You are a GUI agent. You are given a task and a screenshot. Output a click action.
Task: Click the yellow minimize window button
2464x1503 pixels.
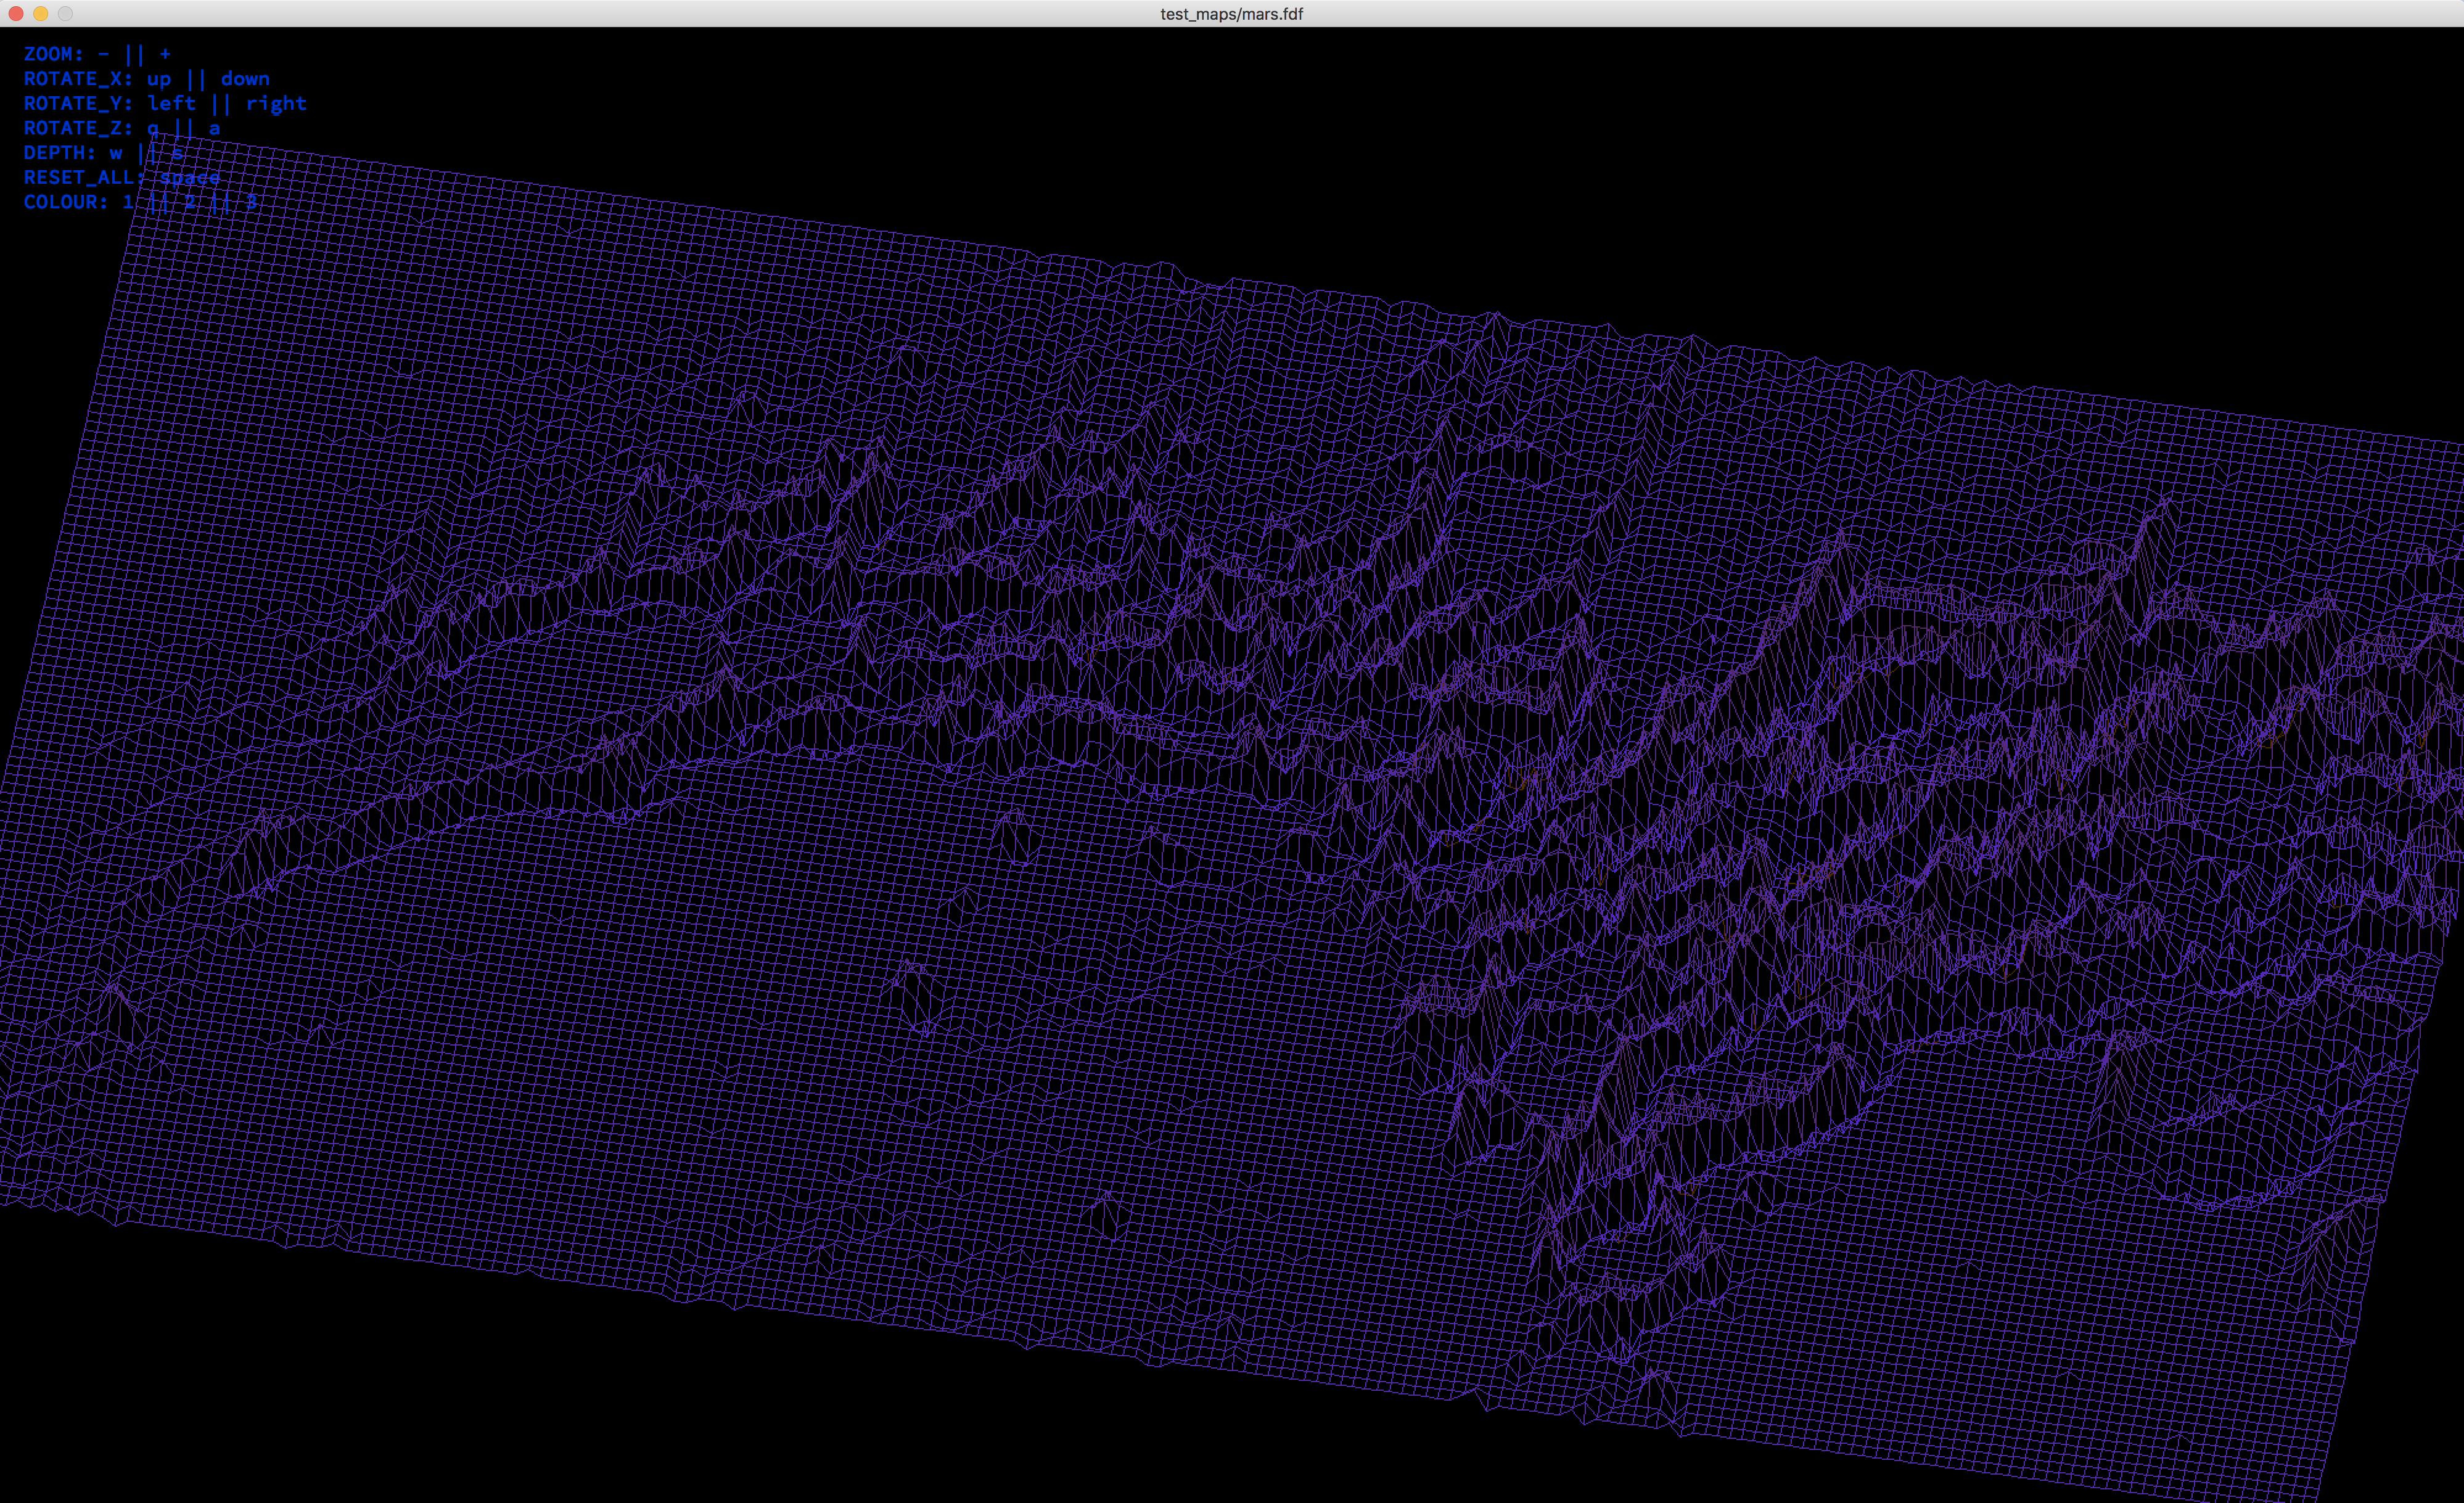pyautogui.click(x=41, y=13)
